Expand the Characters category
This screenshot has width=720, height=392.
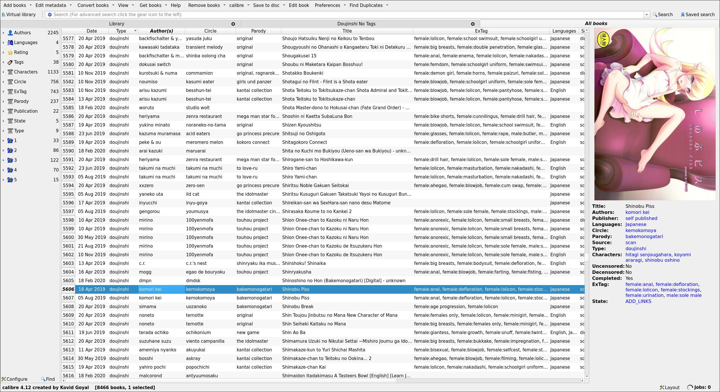[x=3, y=72]
